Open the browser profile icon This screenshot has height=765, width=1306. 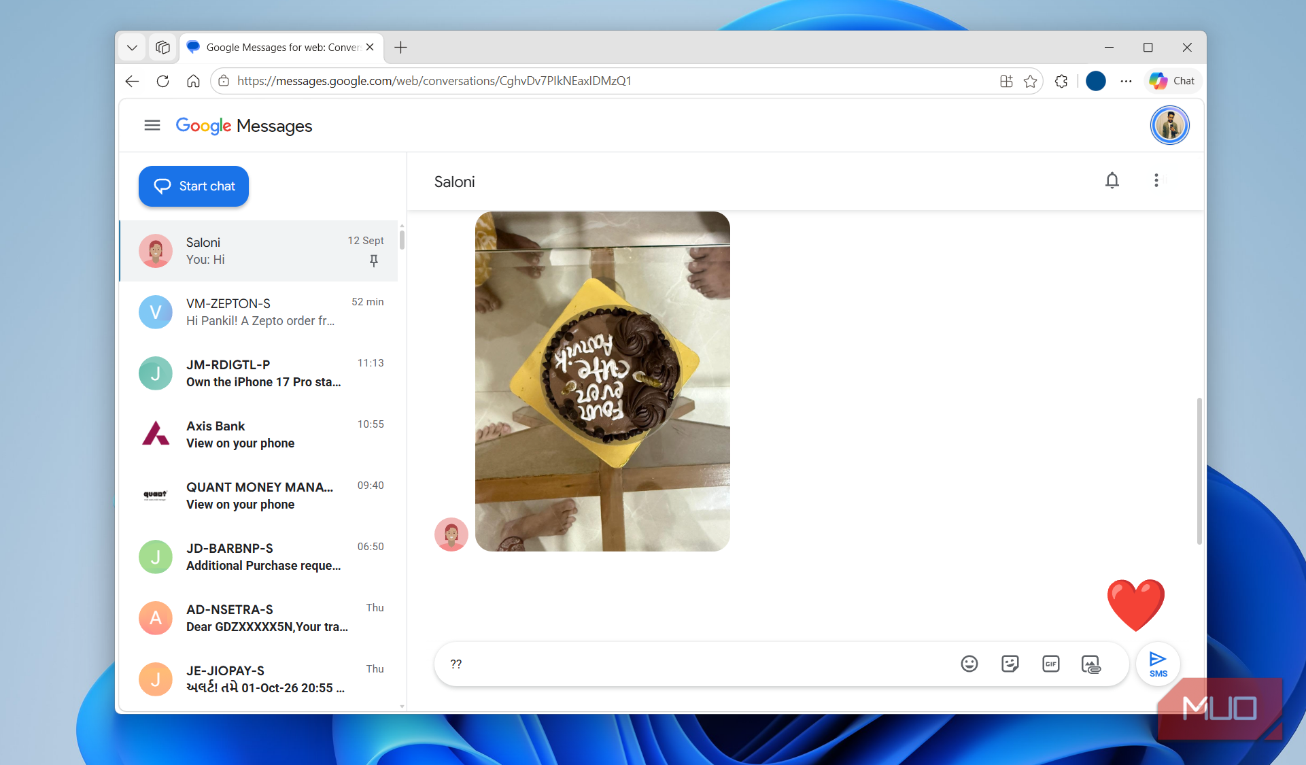(x=1096, y=81)
